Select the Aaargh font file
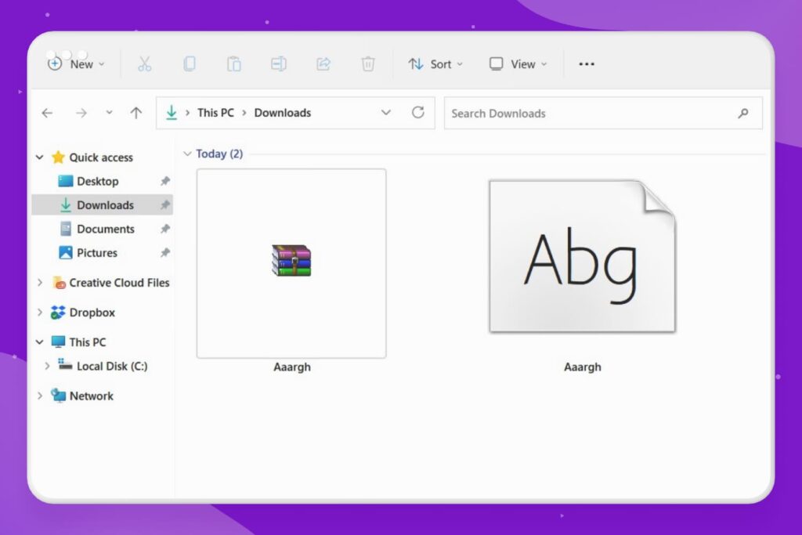 (x=582, y=258)
